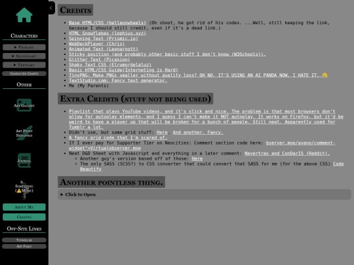This screenshot has width=354, height=265.
Task: Open Shaky Text CSS (Elrumordelaluz) link
Action: (x=110, y=65)
